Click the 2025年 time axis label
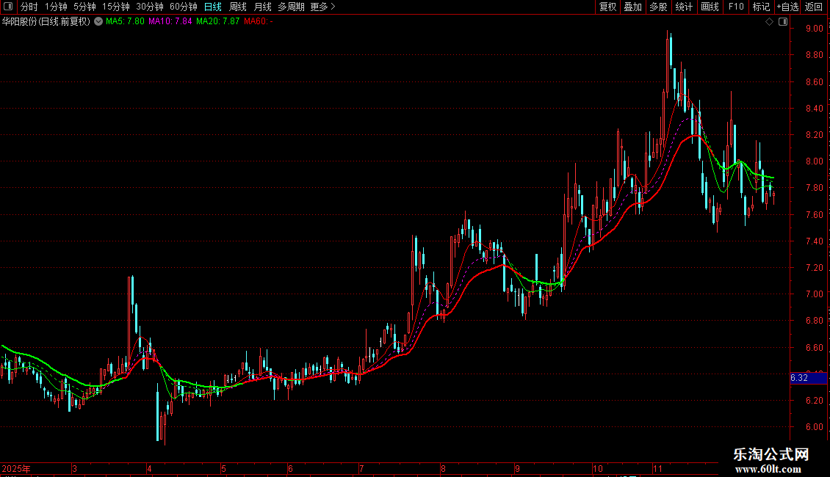 (x=16, y=468)
